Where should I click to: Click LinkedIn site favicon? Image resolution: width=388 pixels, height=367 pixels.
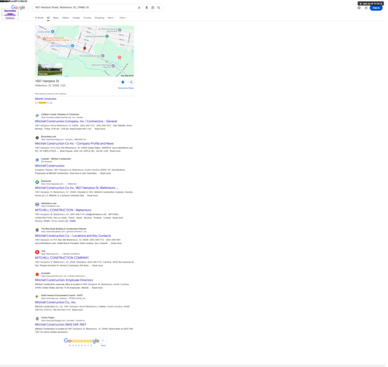pyautogui.click(x=37, y=160)
